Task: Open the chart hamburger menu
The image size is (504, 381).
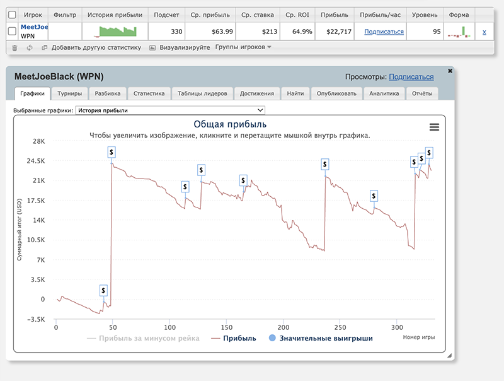Action: point(434,127)
